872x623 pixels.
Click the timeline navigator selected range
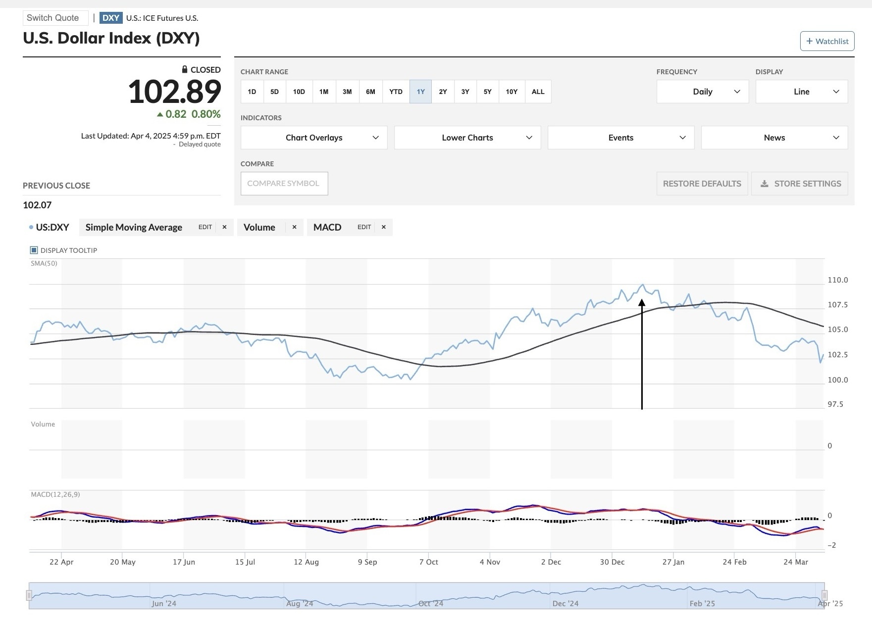(x=427, y=595)
